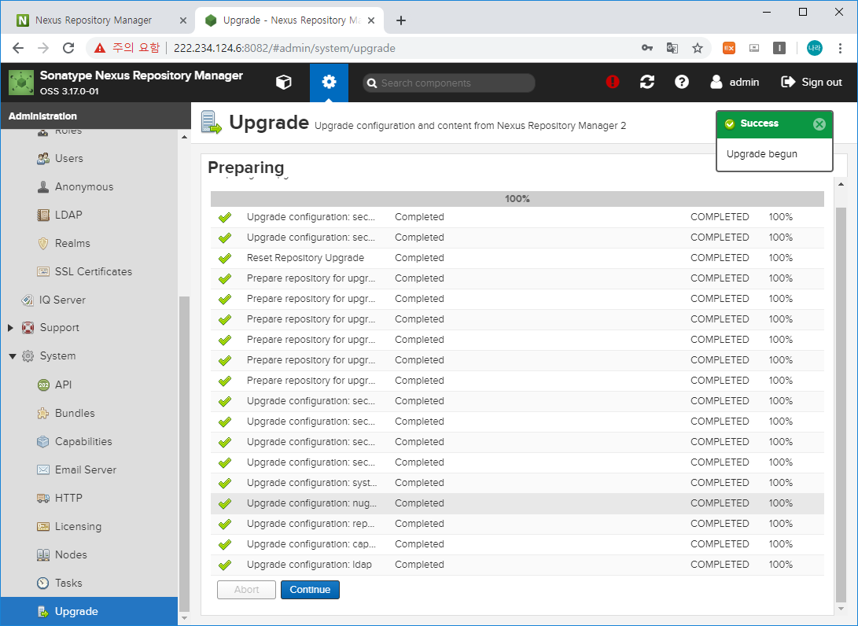Open the Help question mark icon
Screen dimensions: 858x626
click(x=682, y=82)
